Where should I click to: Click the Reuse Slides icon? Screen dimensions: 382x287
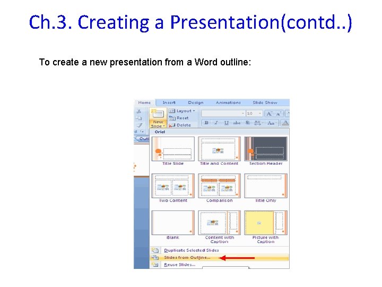click(x=155, y=265)
